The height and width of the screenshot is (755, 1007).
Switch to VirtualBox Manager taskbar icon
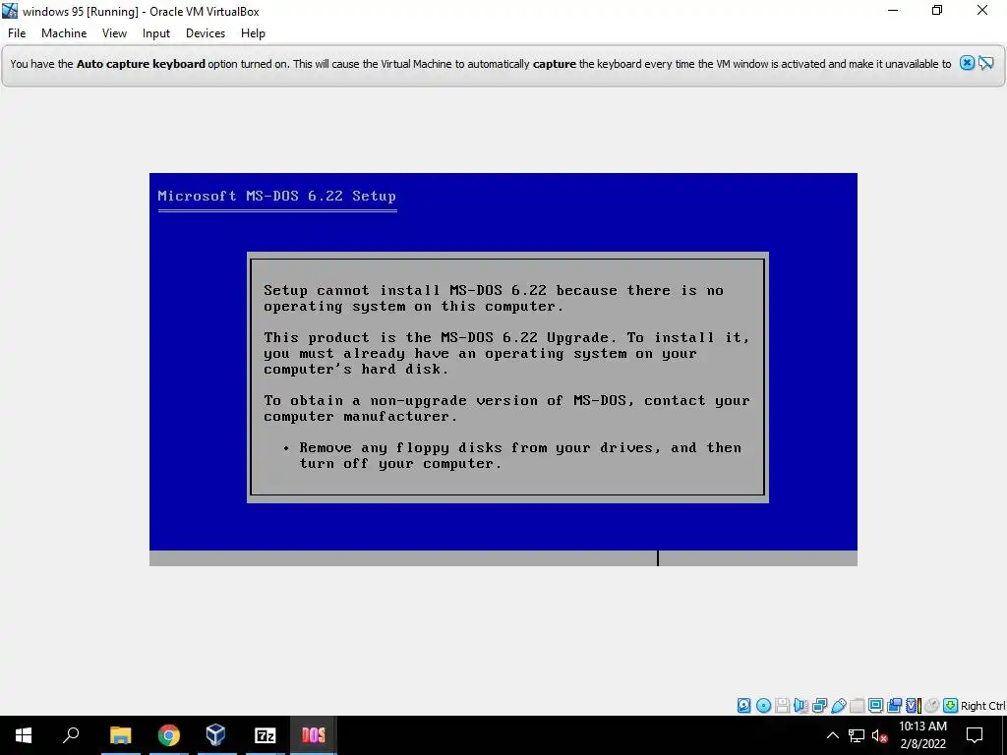click(216, 735)
